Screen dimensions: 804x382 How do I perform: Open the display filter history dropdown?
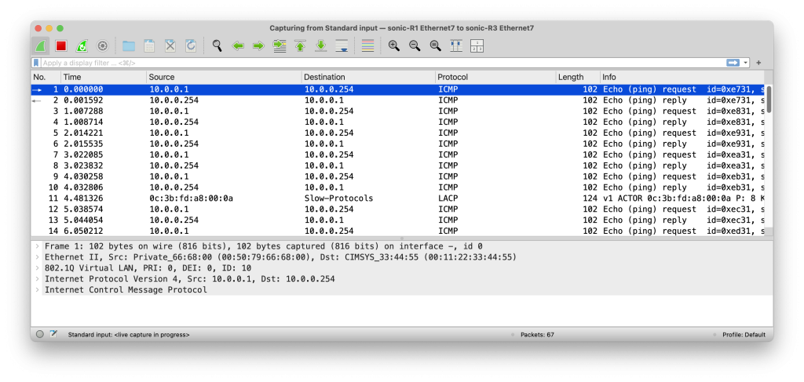click(746, 63)
